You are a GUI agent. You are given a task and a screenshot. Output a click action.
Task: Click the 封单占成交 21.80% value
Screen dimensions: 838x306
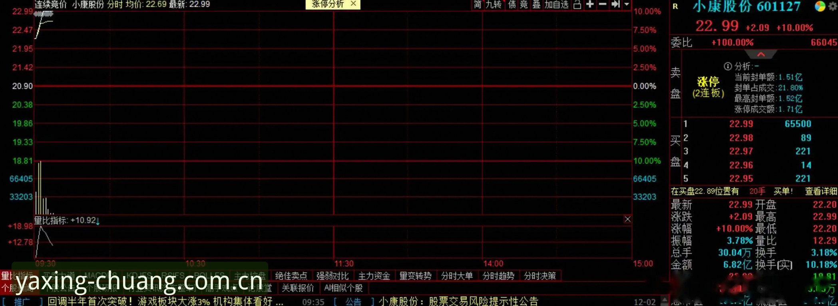click(790, 88)
